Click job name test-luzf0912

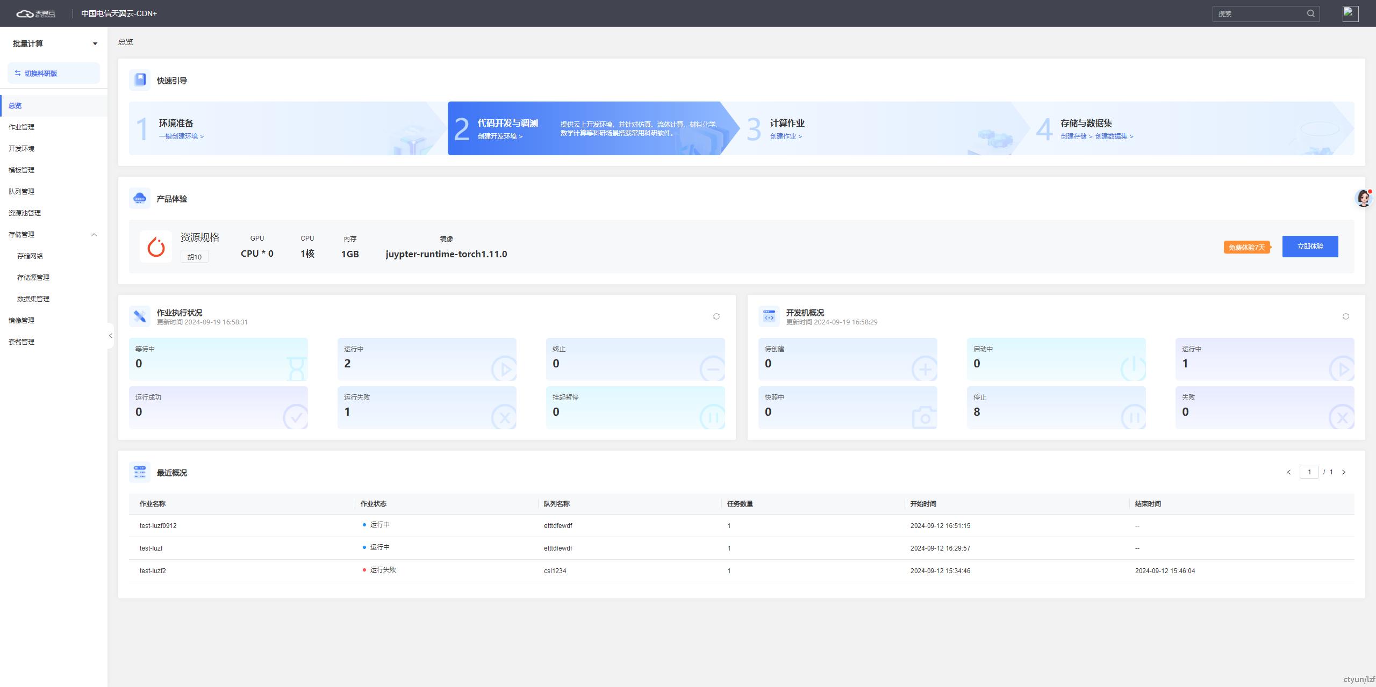point(158,526)
